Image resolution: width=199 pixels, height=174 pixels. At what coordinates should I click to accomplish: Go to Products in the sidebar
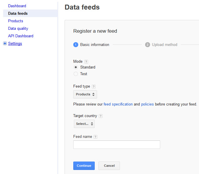click(x=16, y=21)
